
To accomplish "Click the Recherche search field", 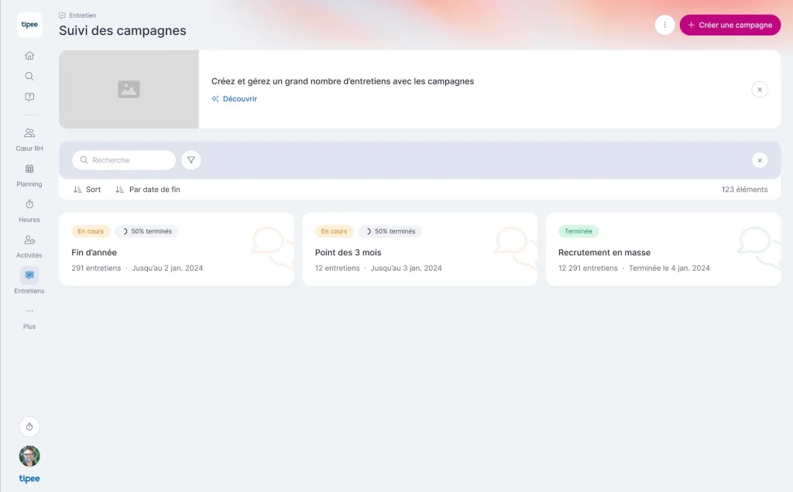I will click(x=124, y=160).
